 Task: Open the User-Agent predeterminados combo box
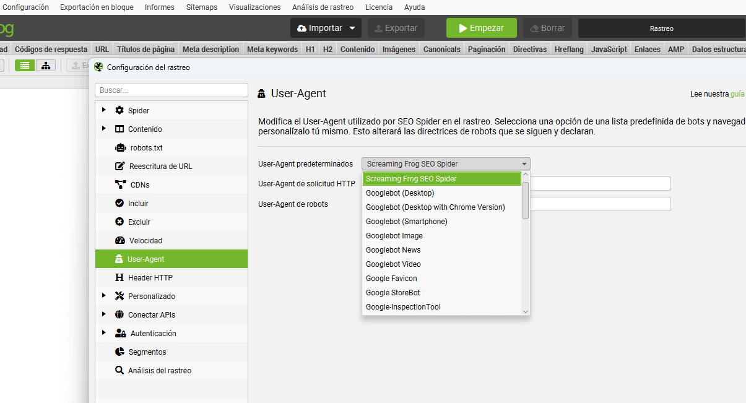(x=446, y=164)
